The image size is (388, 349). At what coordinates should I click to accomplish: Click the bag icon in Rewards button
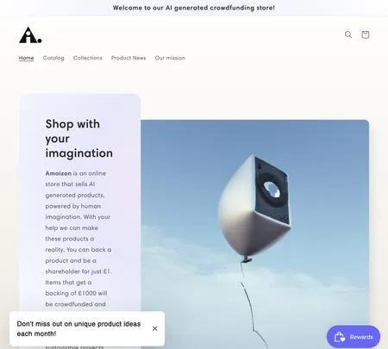tap(340, 337)
